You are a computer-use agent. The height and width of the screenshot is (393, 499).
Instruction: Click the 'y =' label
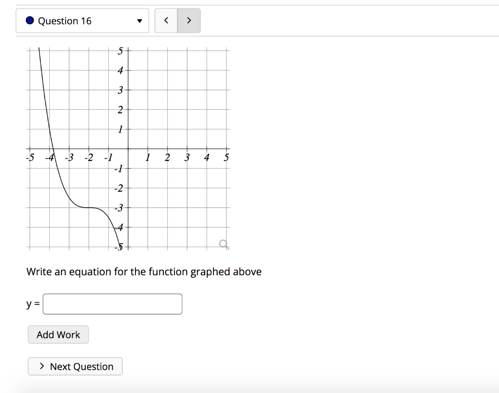click(x=33, y=304)
